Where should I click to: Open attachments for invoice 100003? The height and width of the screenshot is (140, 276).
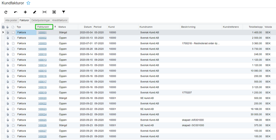click(7, 43)
